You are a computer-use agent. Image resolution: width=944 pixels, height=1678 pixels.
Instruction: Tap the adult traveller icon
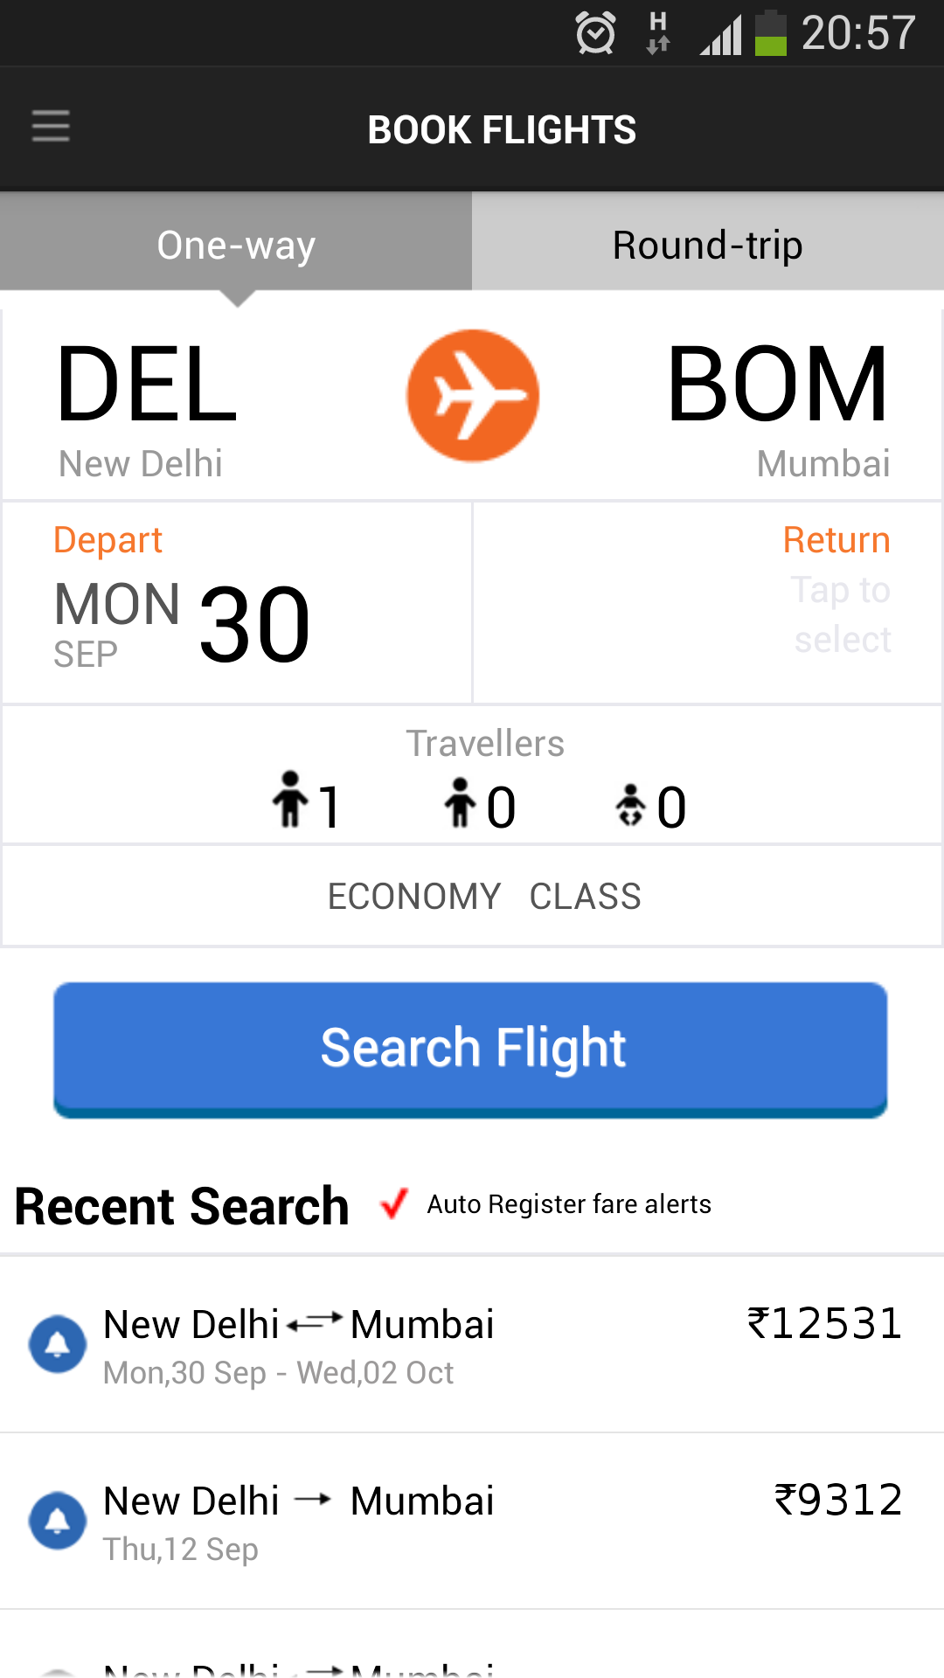[x=290, y=800]
